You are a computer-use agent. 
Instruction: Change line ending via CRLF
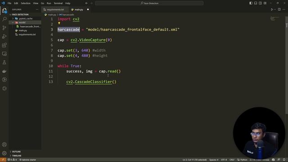click(x=232, y=160)
